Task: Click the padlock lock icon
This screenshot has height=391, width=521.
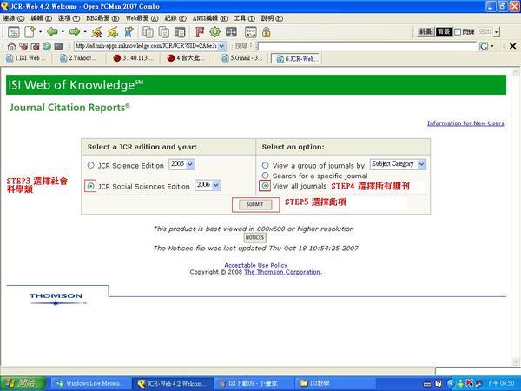Action: 267,32
